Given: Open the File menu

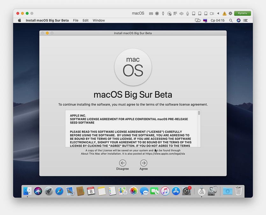Looking at the screenshot, I should 75,20.
